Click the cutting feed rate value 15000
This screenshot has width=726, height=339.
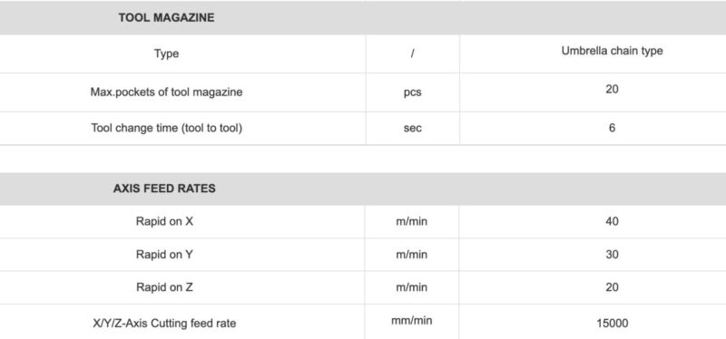(x=612, y=323)
